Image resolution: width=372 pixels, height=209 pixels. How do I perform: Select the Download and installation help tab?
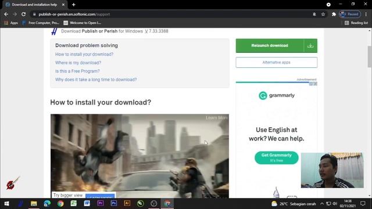(x=34, y=5)
